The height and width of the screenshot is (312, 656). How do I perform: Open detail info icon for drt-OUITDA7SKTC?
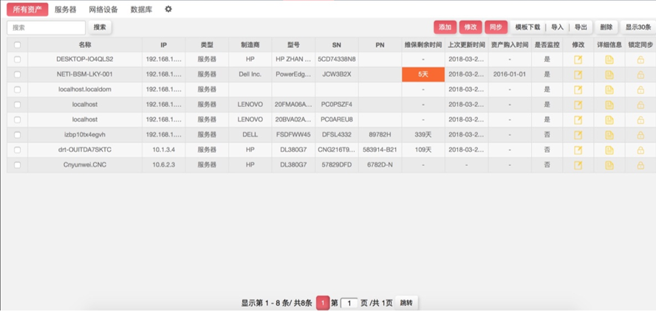coord(609,150)
